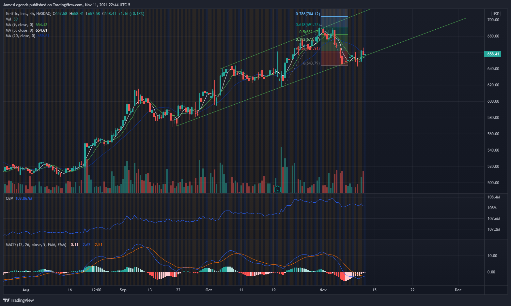
Task: Select the Netflix, Inc., 4h, NASDAQ title
Action: [28, 14]
